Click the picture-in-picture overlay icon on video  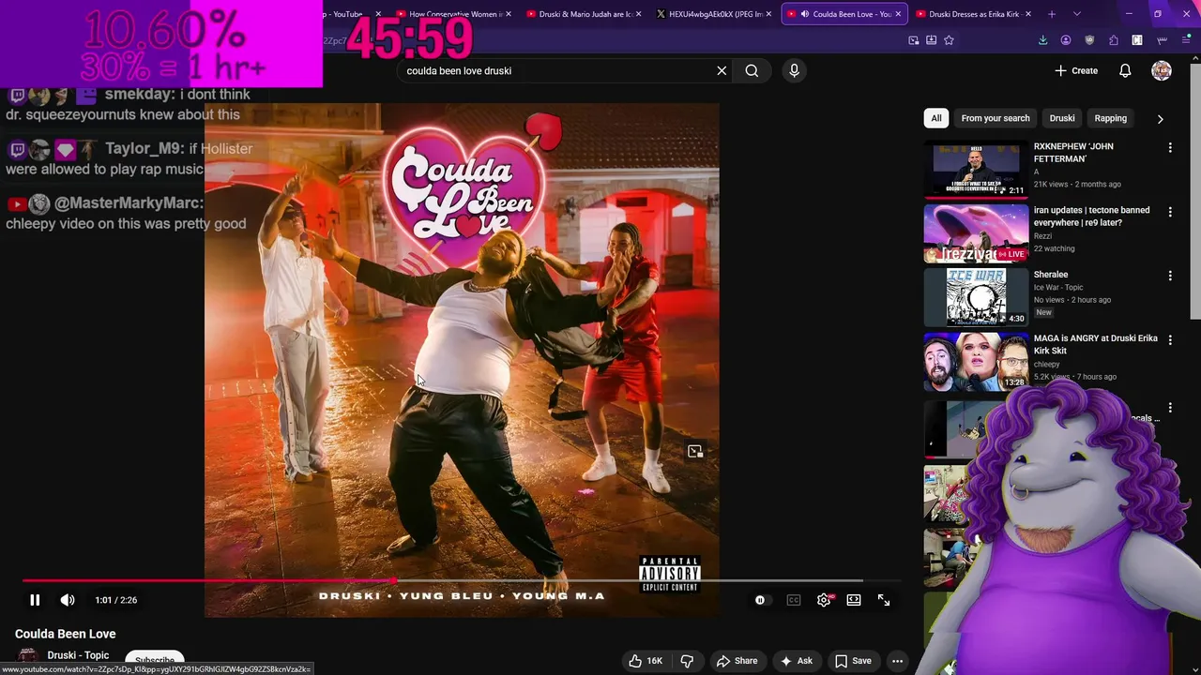695,451
